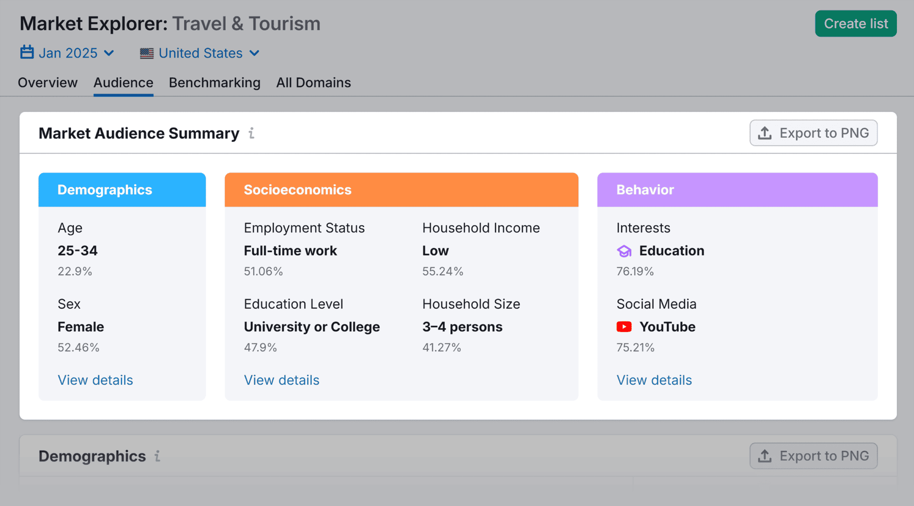This screenshot has width=914, height=506.
Task: Click the Education graduation cap icon
Action: click(x=624, y=251)
